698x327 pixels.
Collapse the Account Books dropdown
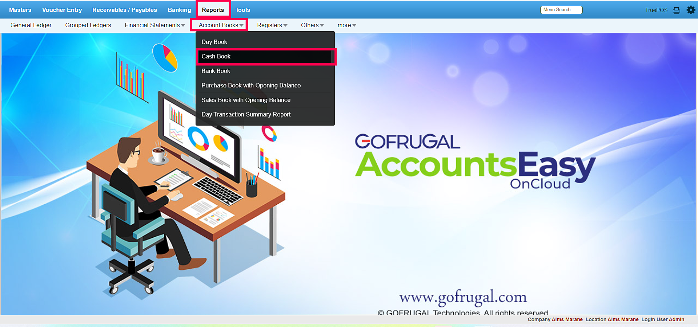click(221, 25)
